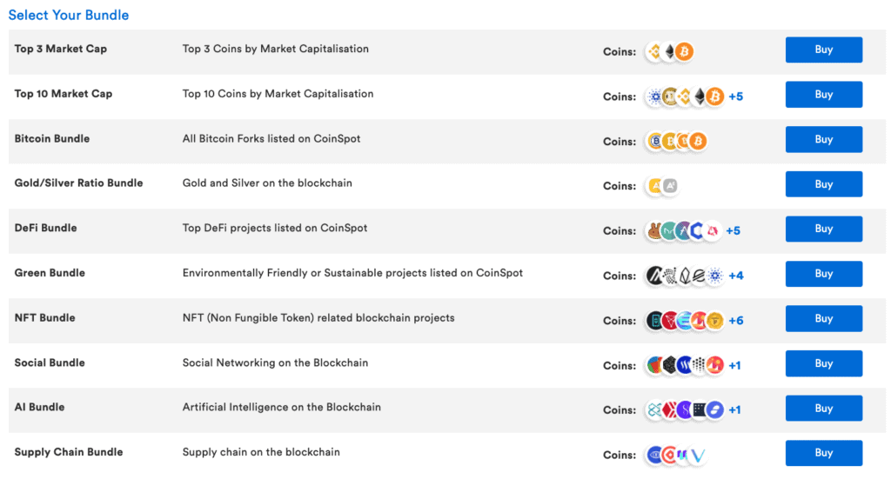Click the gold coin icon in Gold/Silver Ratio Bundle

click(x=655, y=186)
